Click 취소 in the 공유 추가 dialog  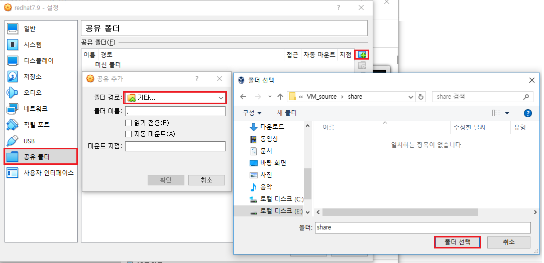click(206, 180)
